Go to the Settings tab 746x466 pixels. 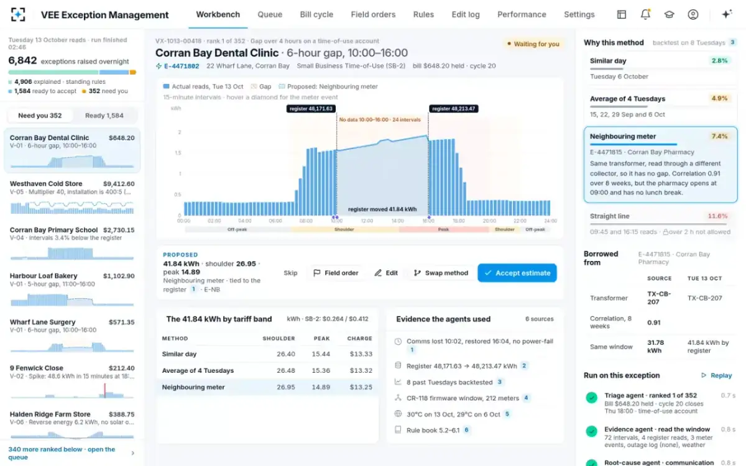pos(579,14)
